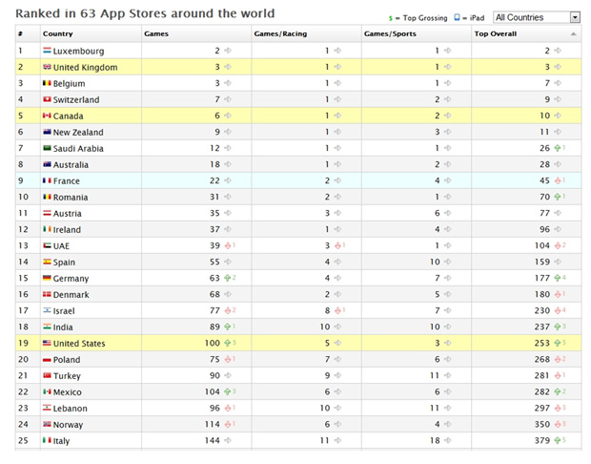Click the United States flag icon
Screen dimensions: 591x464
[x=47, y=344]
